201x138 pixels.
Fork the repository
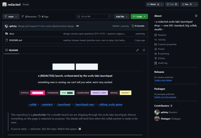click(x=172, y=4)
